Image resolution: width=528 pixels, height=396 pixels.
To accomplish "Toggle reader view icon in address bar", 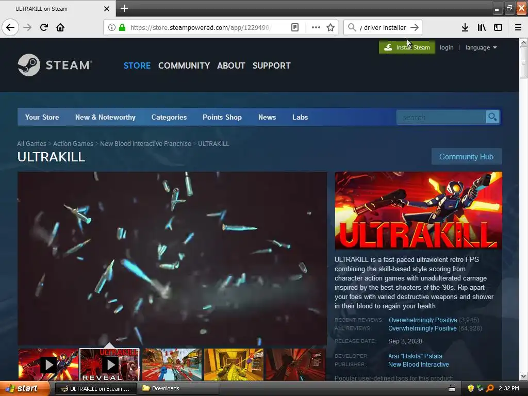I will click(x=294, y=27).
